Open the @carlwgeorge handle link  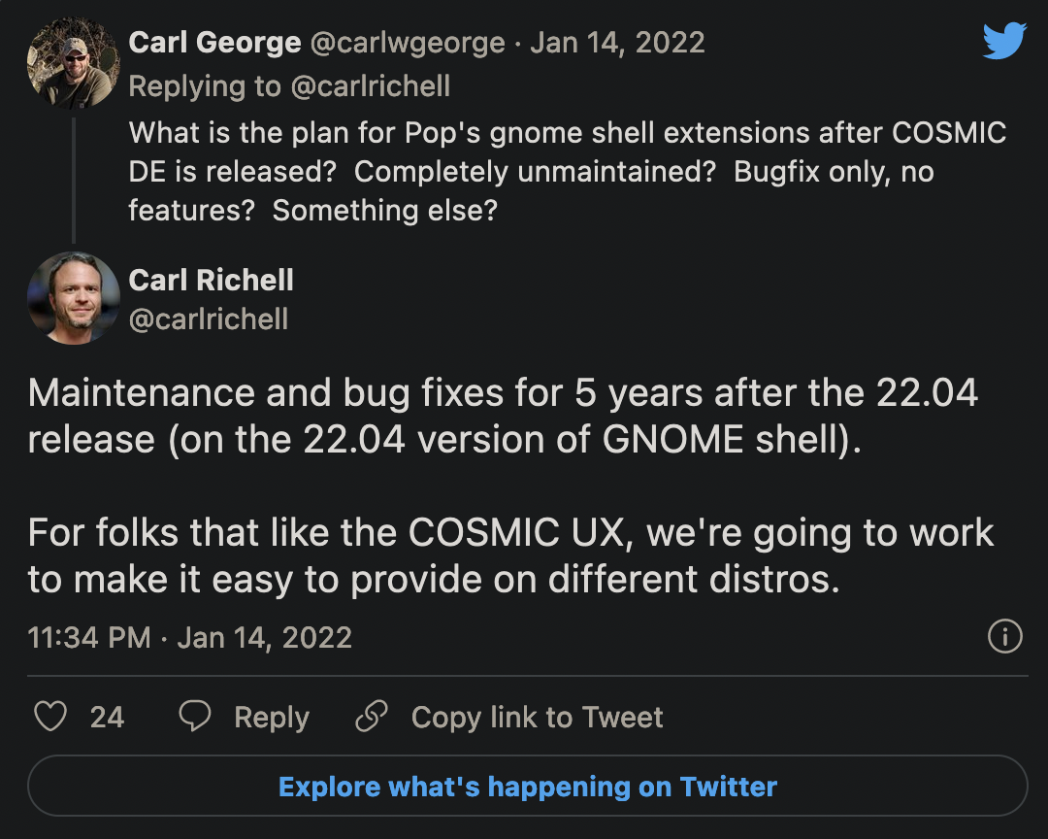[x=408, y=43]
